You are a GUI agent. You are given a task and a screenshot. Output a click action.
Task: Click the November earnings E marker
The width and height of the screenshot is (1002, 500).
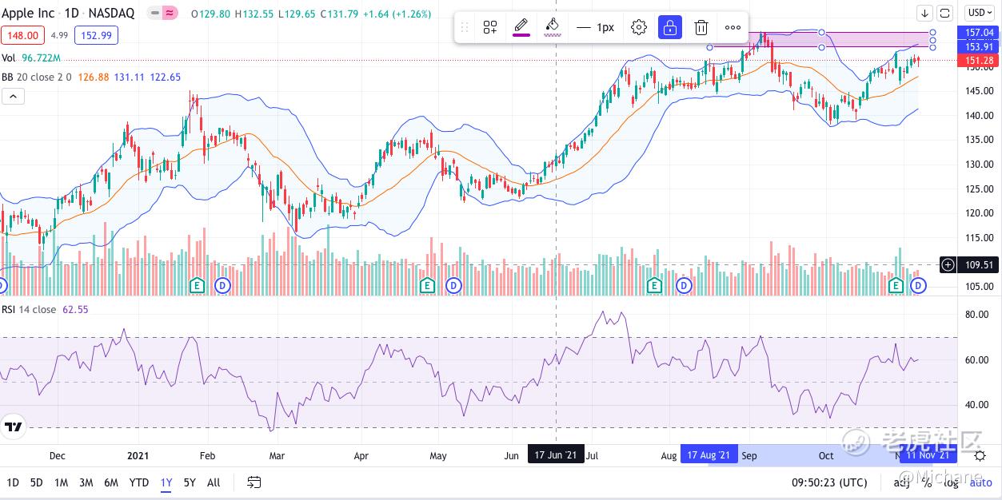896,285
